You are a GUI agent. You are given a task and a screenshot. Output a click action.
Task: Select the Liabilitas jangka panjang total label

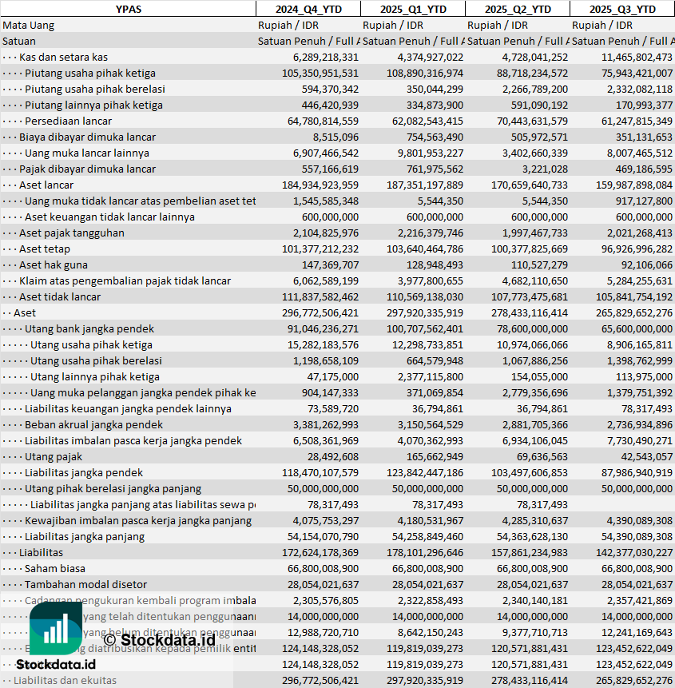pos(85,537)
